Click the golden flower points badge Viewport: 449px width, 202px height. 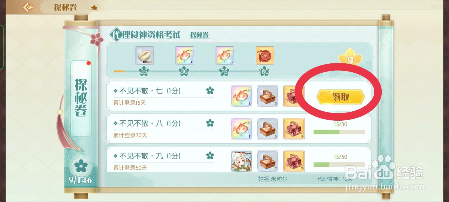click(350, 58)
